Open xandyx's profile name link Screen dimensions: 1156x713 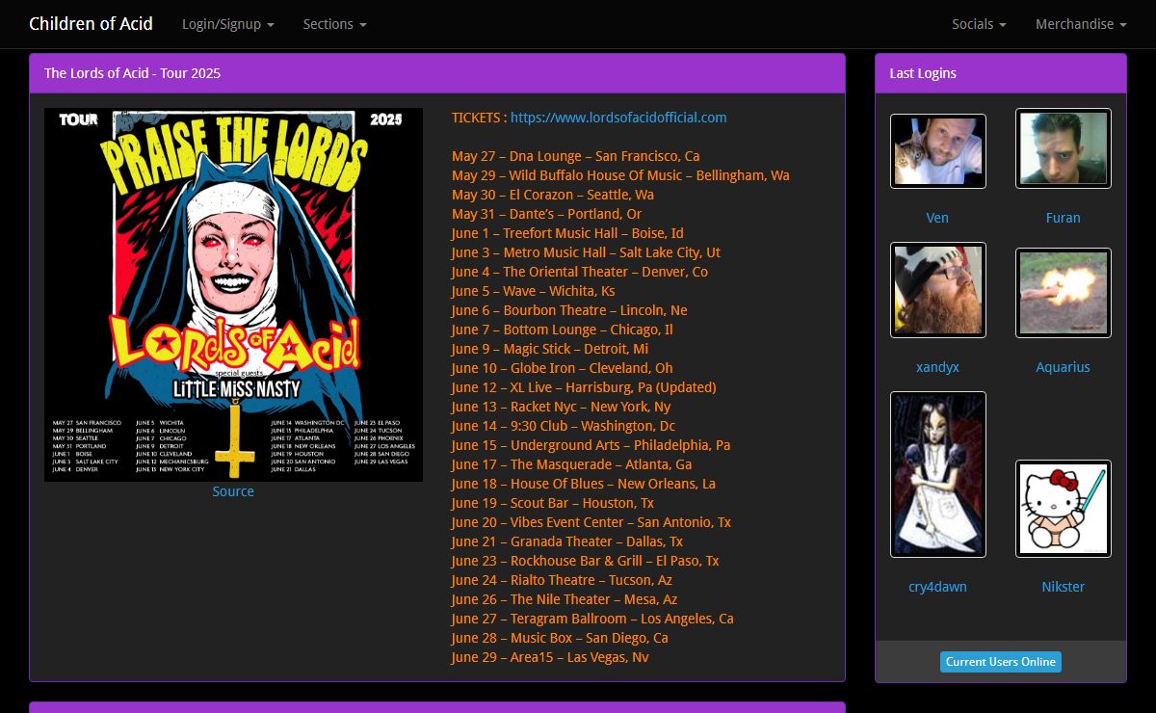point(937,367)
